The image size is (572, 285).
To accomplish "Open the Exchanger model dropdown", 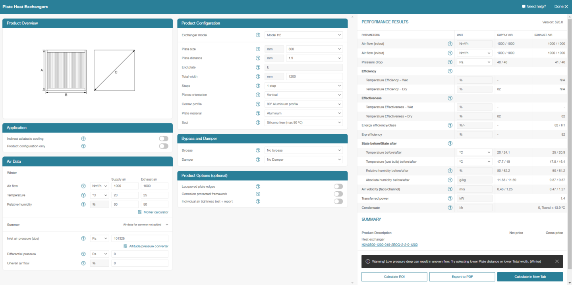I will click(303, 35).
